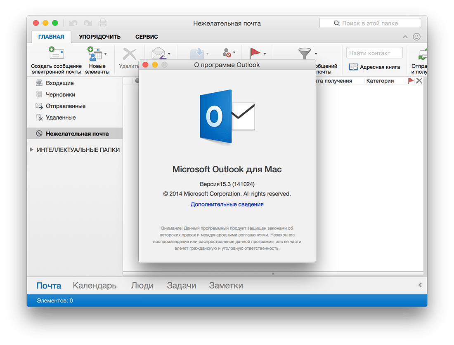The image size is (454, 345).
Task: Switch to Задачи view
Action: coord(182,286)
